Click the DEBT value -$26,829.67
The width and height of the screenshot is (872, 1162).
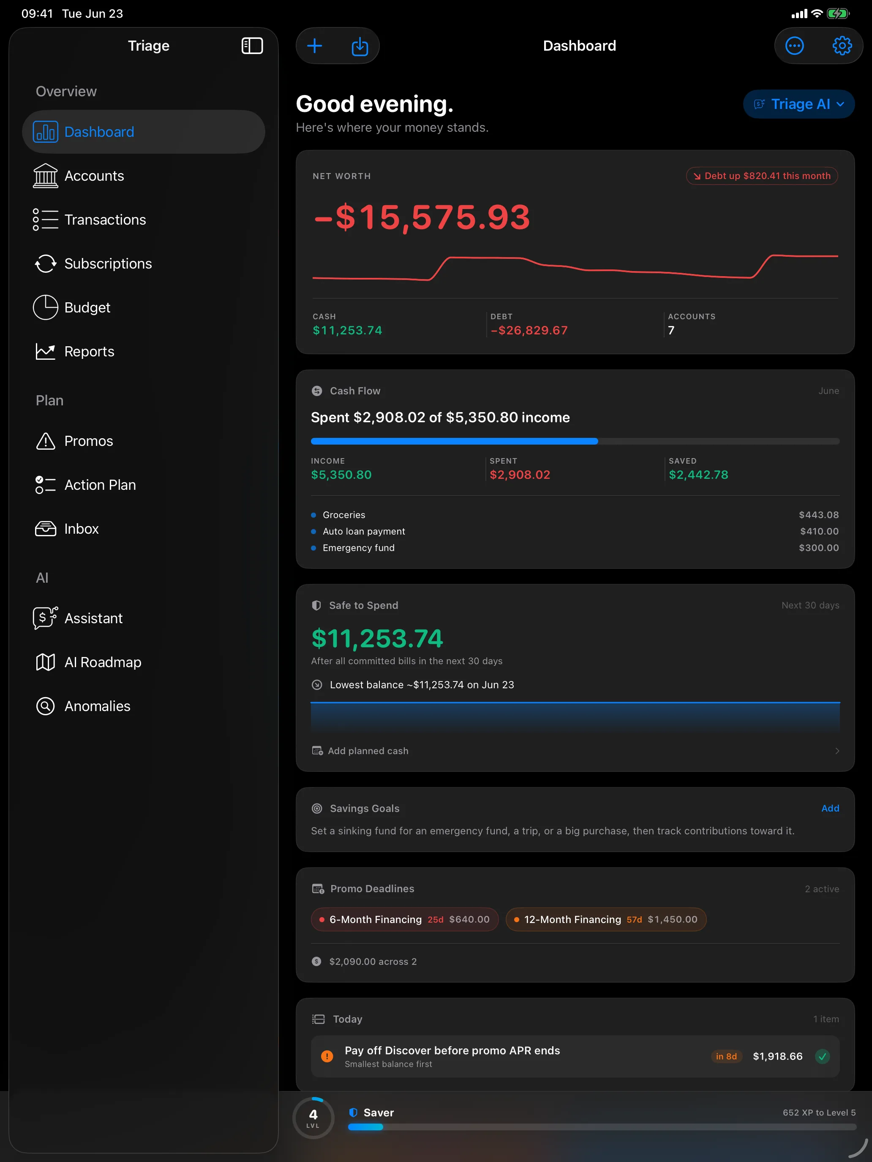tap(529, 331)
